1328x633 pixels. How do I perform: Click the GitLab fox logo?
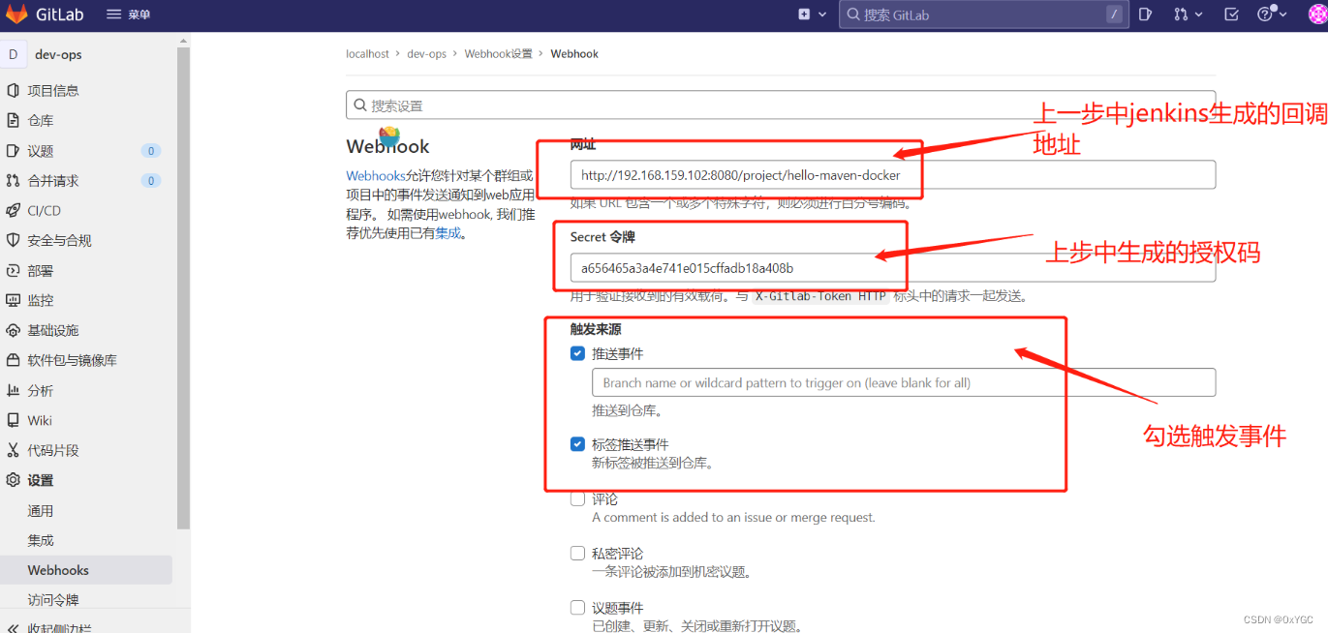(16, 15)
